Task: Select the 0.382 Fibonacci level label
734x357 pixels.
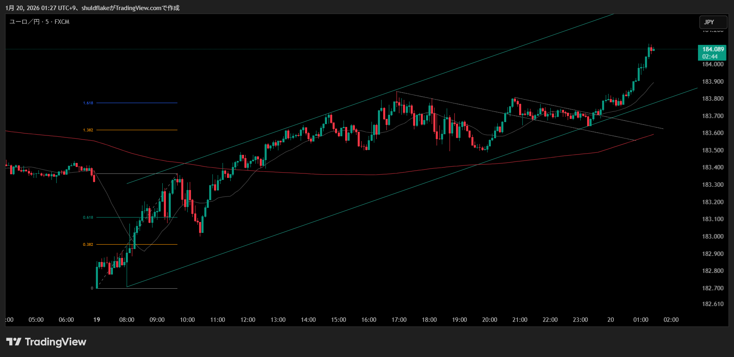Action: (x=88, y=245)
